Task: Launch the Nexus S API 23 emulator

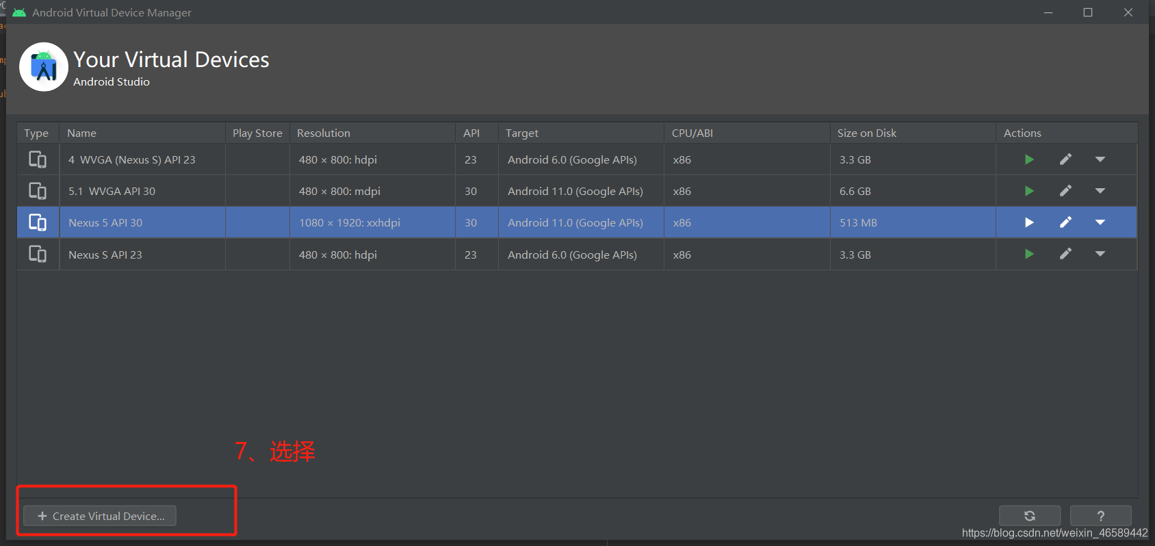Action: click(x=1029, y=254)
